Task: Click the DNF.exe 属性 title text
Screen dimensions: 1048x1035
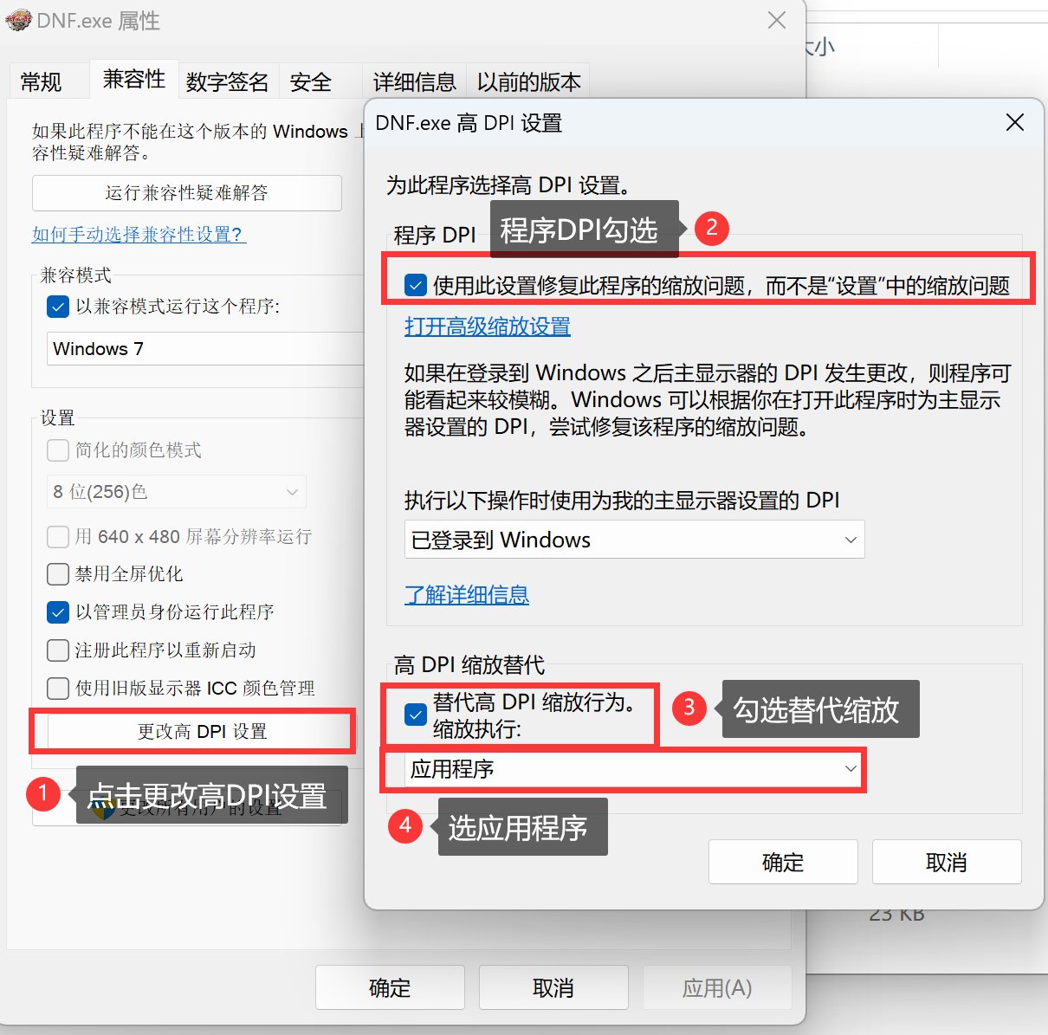Action: (99, 21)
